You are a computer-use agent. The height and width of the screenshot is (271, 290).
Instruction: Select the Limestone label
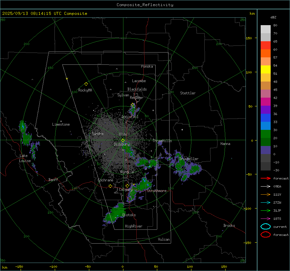click(x=61, y=124)
